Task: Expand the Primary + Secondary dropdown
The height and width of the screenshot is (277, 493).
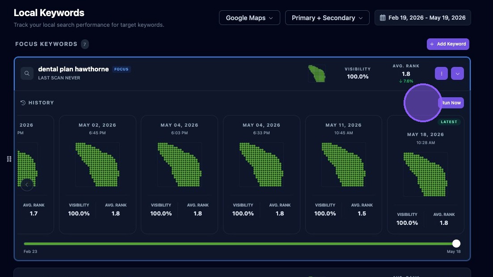Action: coord(327,18)
